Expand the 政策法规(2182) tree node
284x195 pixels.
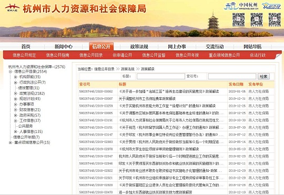click(15, 94)
